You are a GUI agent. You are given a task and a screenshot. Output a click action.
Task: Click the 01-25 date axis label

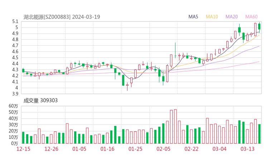[135, 149]
